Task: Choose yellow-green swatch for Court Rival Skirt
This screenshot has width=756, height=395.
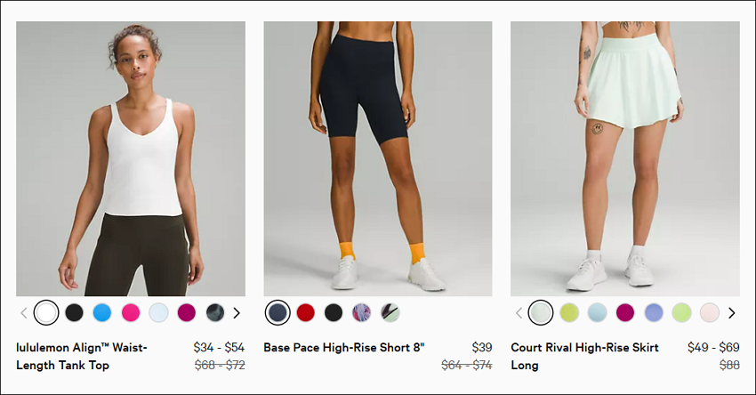Action: click(x=569, y=312)
